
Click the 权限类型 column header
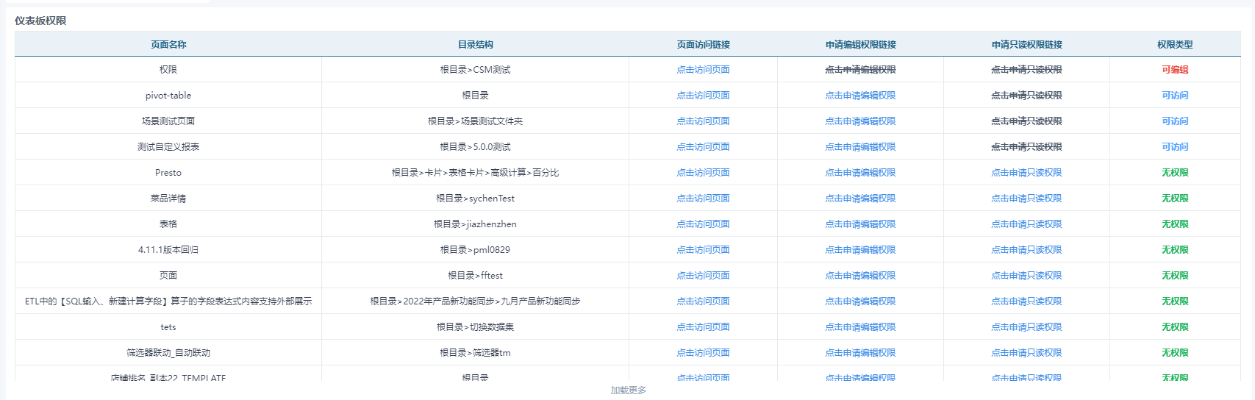tap(1175, 45)
